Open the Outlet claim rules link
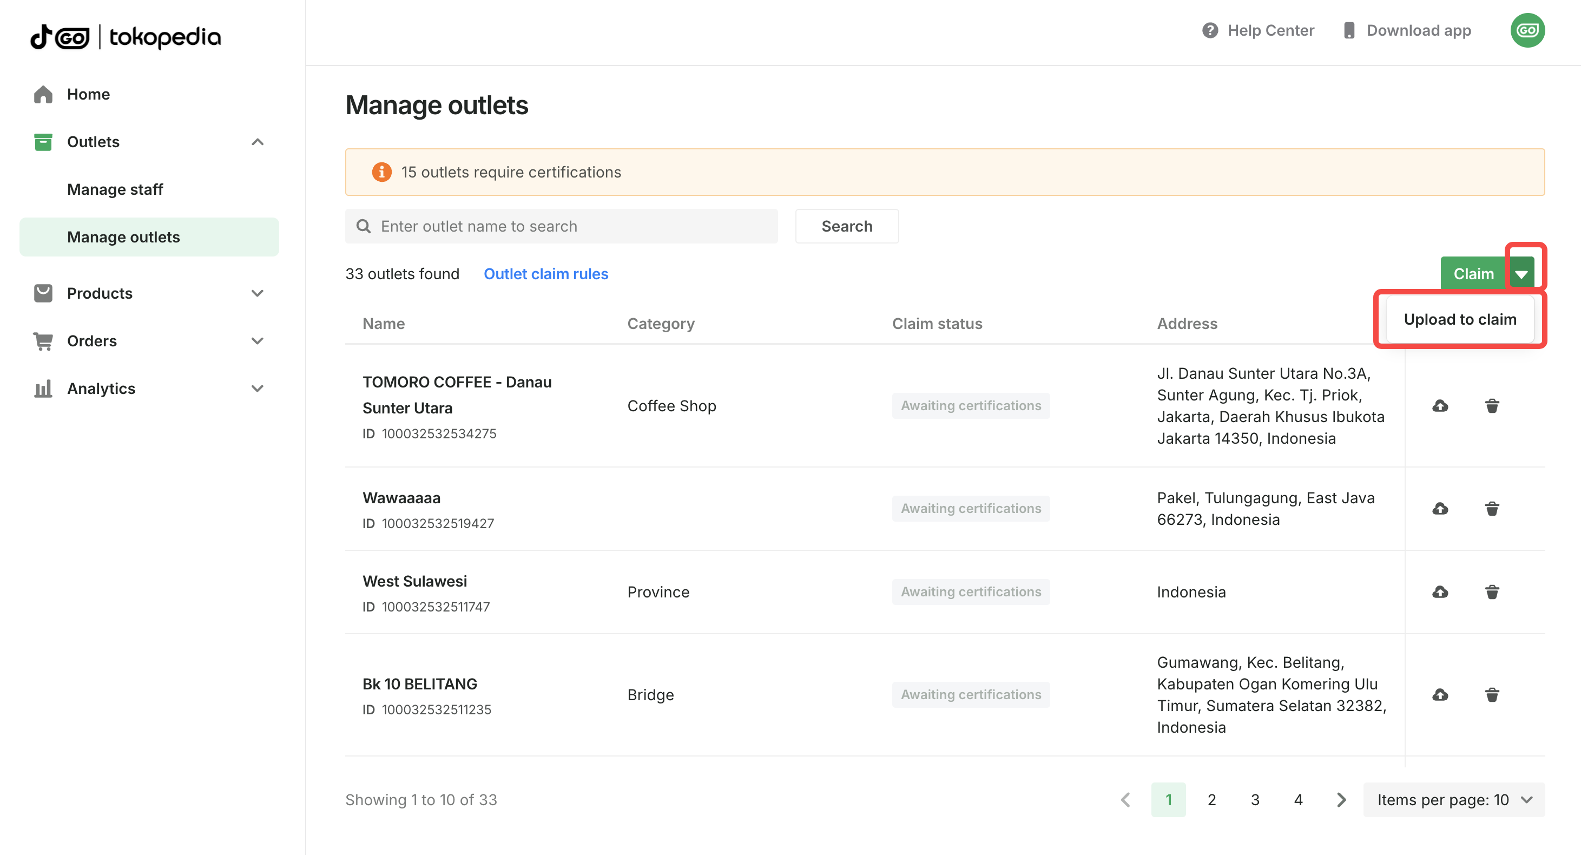The width and height of the screenshot is (1581, 855). [545, 274]
